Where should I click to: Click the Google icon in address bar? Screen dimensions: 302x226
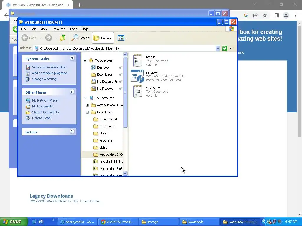(246, 15)
